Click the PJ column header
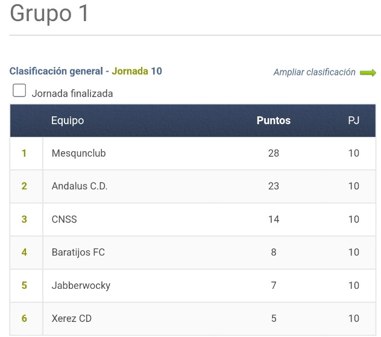Viewport: 381px width, 337px height. tap(353, 121)
